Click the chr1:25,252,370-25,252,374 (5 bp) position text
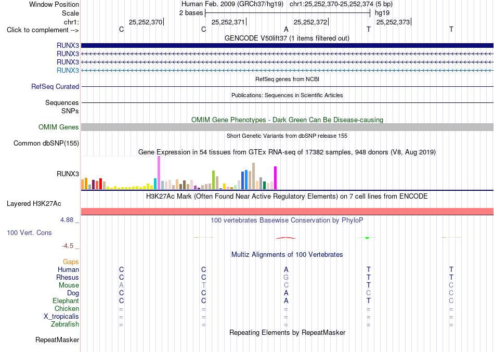The height and width of the screenshot is (352, 494). pos(341,4)
